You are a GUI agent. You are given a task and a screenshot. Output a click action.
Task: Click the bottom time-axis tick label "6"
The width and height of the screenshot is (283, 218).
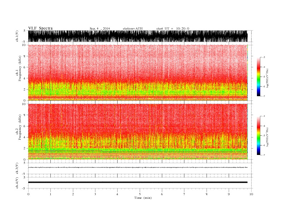pyautogui.click(x=162, y=194)
